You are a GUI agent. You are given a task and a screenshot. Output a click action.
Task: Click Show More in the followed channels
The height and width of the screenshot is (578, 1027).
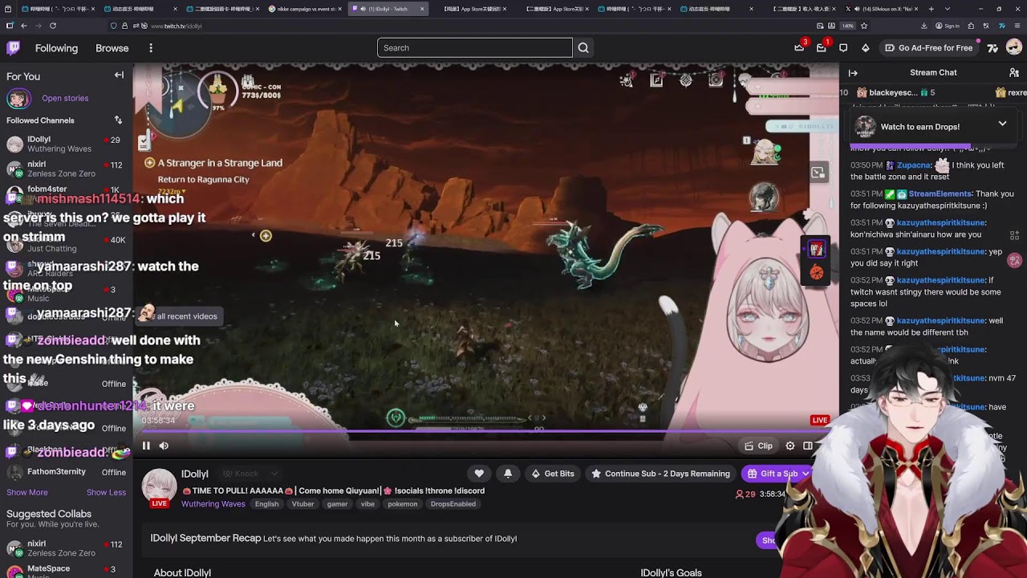click(x=27, y=492)
